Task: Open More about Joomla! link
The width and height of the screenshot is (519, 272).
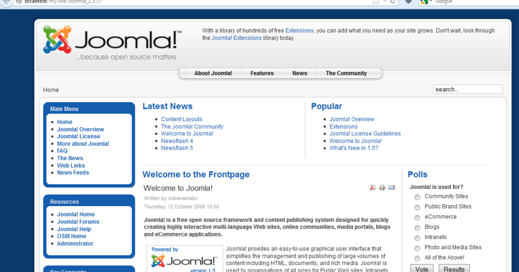Action: tap(83, 144)
